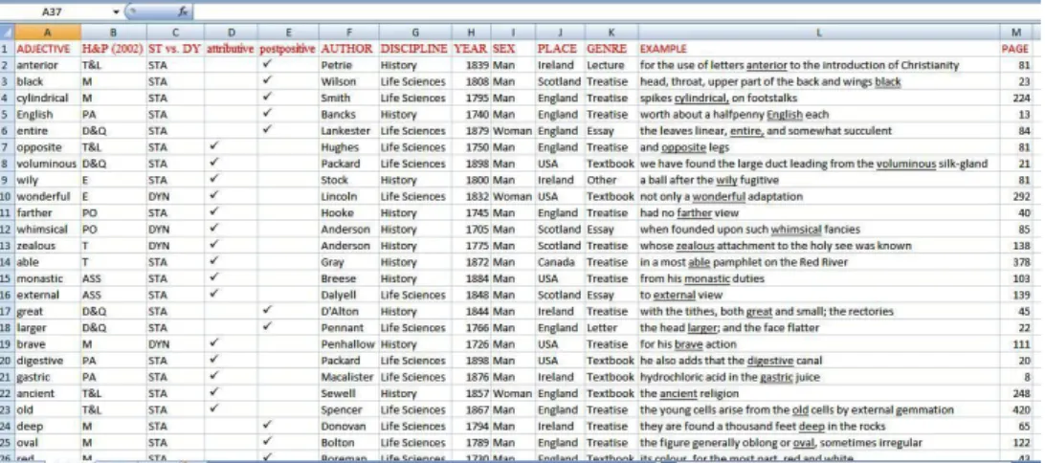Click the attributive checkmark in opposite row
The width and height of the screenshot is (1045, 463).
point(214,146)
